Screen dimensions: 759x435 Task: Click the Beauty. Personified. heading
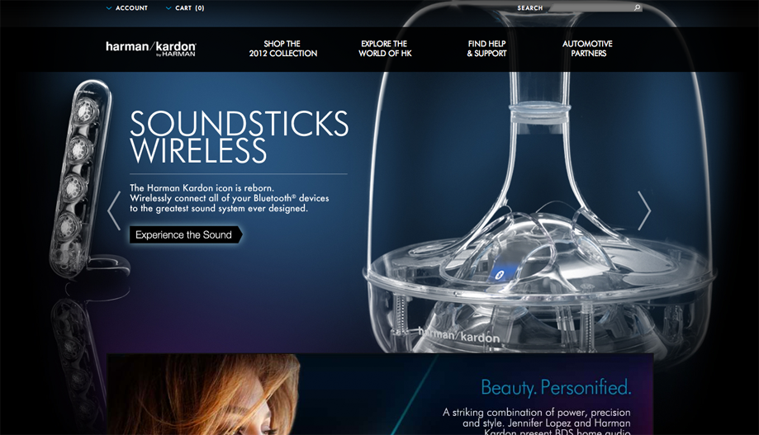pyautogui.click(x=556, y=387)
